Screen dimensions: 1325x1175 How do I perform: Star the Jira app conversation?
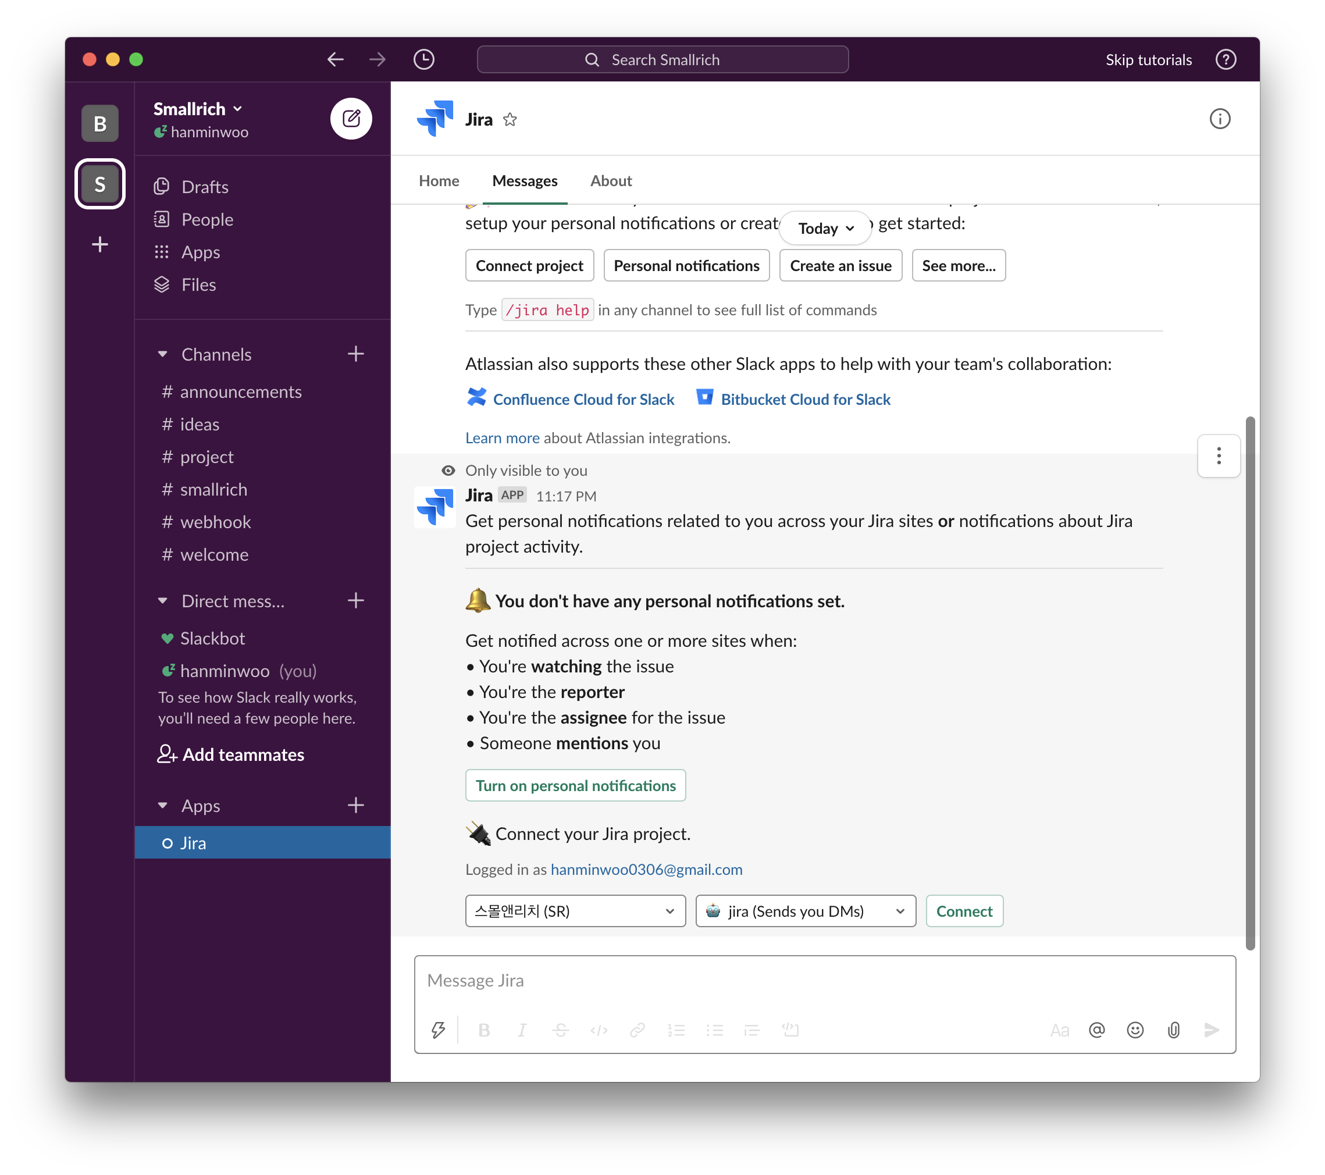point(510,119)
